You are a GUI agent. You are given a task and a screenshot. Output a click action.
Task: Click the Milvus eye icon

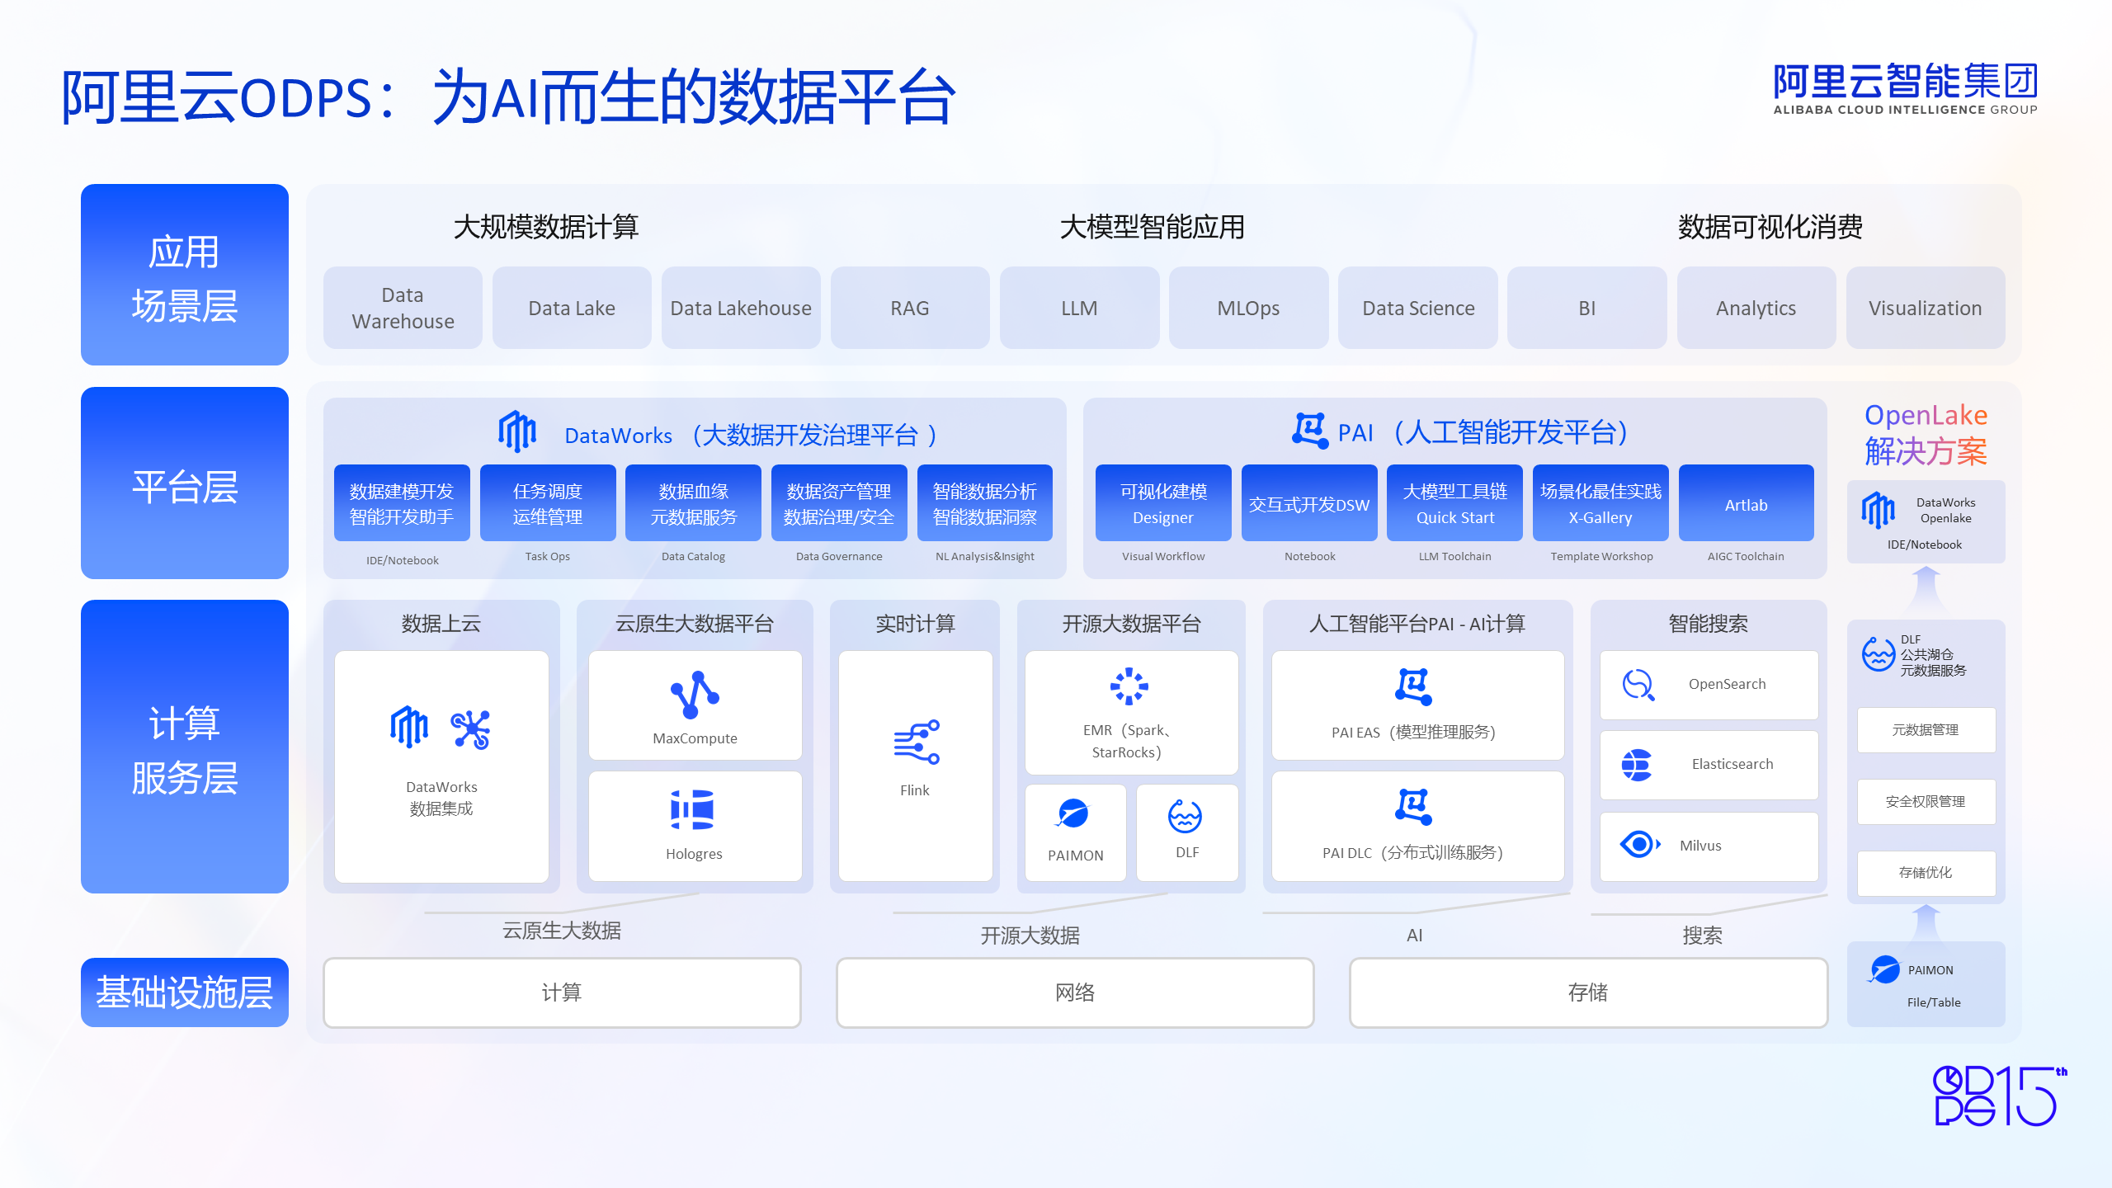point(1640,844)
